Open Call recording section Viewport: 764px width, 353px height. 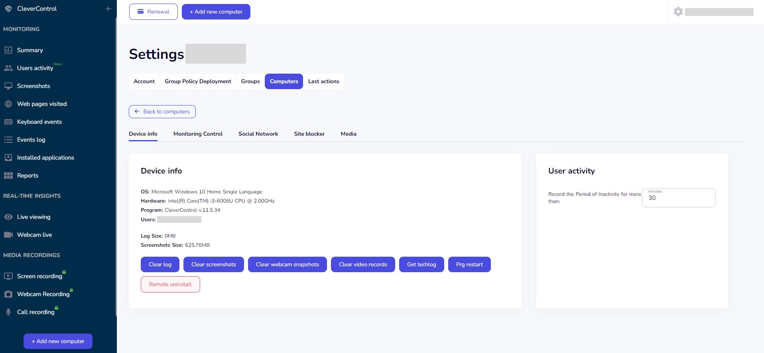(x=35, y=312)
